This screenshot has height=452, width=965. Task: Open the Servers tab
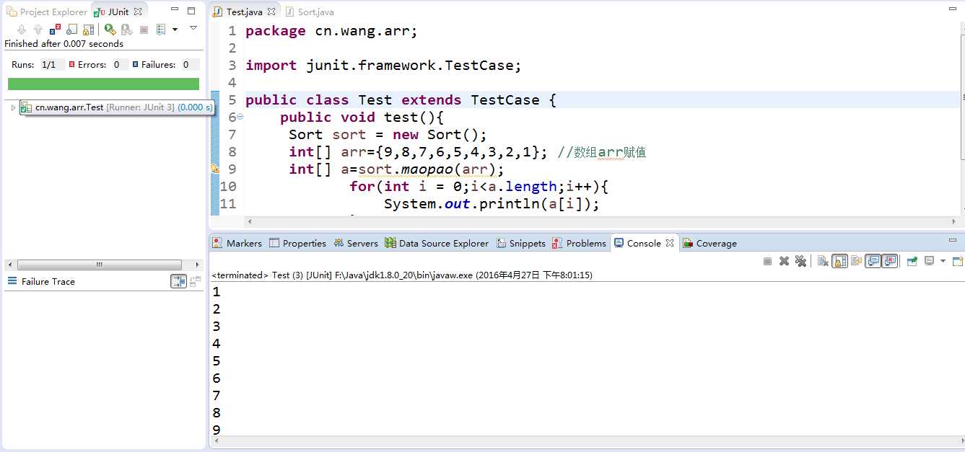pos(355,243)
